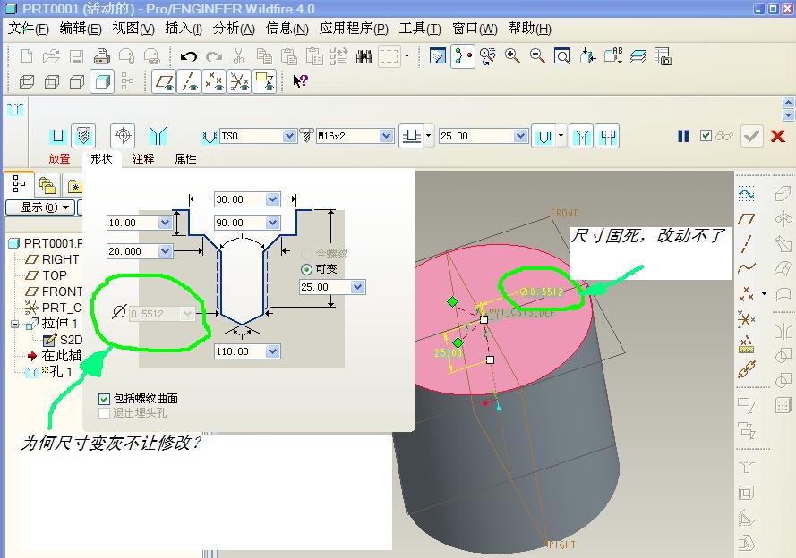This screenshot has height=558, width=796.
Task: Toggle 包括螺纹曲面 checkbox
Action: click(x=104, y=400)
